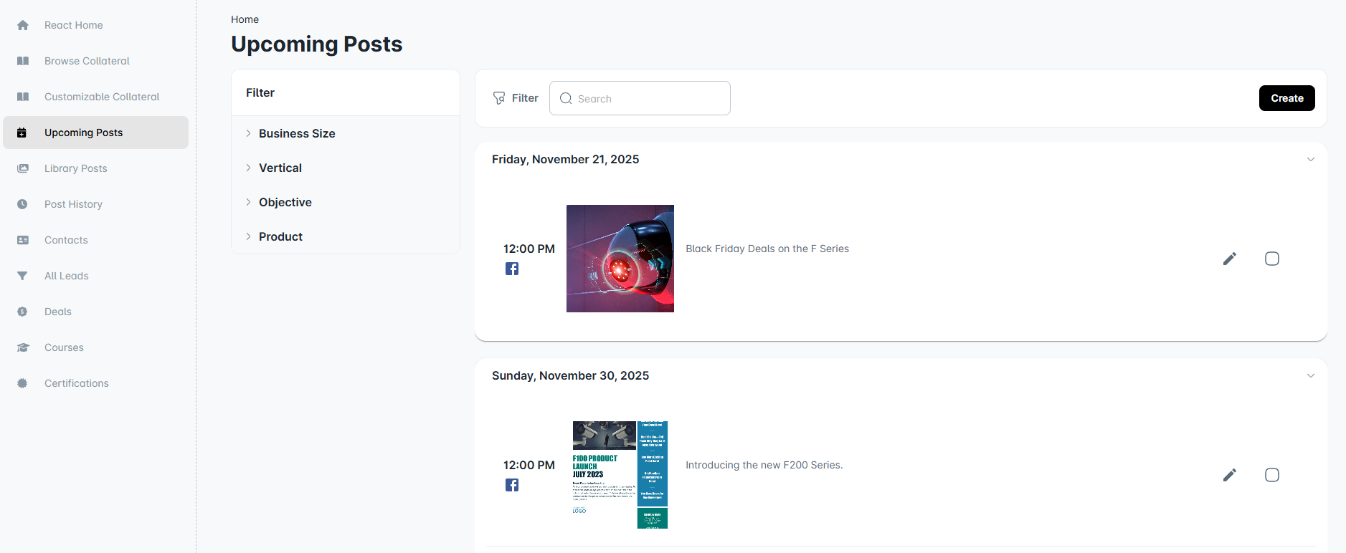The width and height of the screenshot is (1346, 553).
Task: Collapse the Friday, November 21 group
Action: (1310, 159)
